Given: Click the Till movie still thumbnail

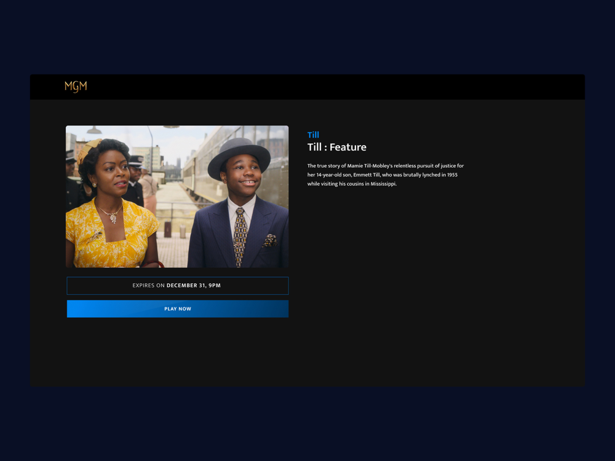Looking at the screenshot, I should click(x=177, y=197).
